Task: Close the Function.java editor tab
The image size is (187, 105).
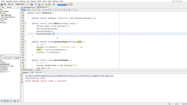Action: pos(47,7)
